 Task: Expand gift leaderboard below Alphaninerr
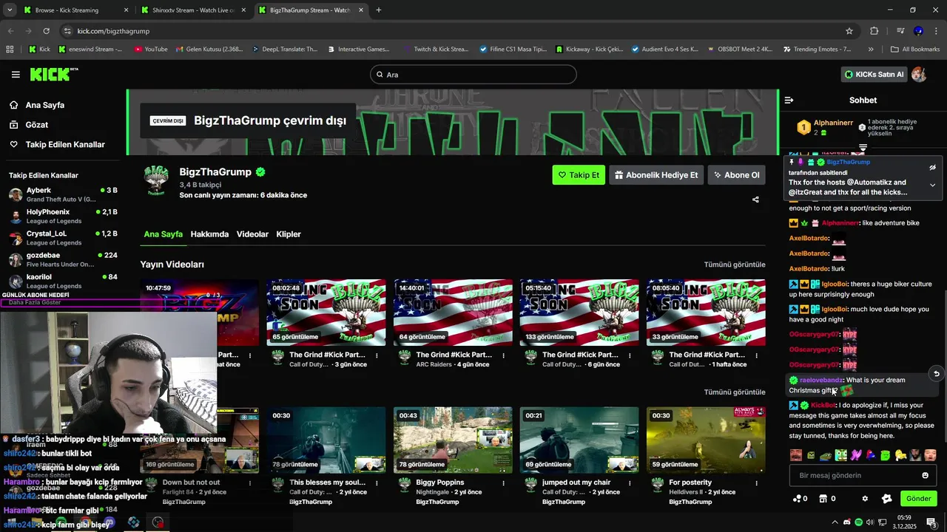(x=863, y=149)
